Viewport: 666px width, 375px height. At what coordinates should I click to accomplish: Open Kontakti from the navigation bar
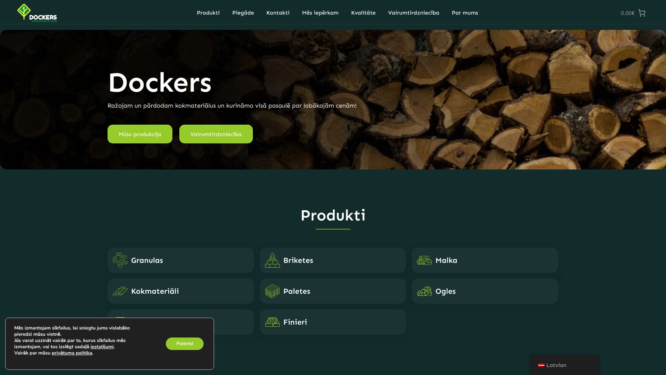click(x=278, y=13)
